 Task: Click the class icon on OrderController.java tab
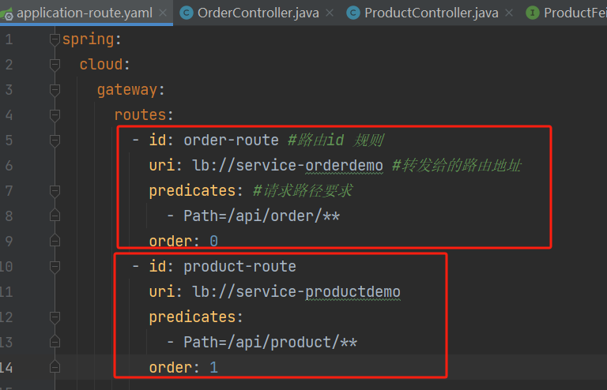(187, 13)
